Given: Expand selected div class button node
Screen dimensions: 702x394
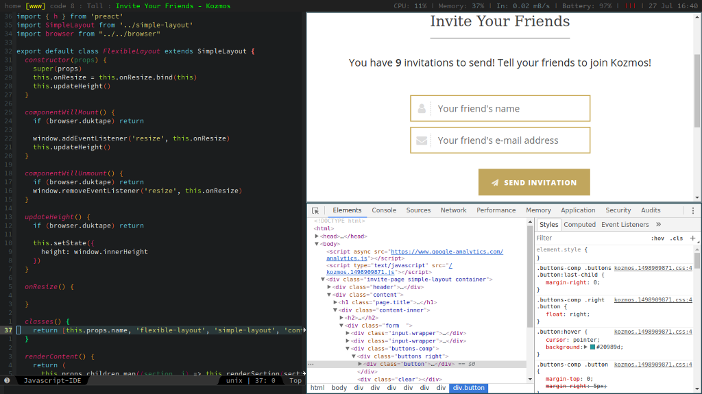Looking at the screenshot, I should coord(360,364).
